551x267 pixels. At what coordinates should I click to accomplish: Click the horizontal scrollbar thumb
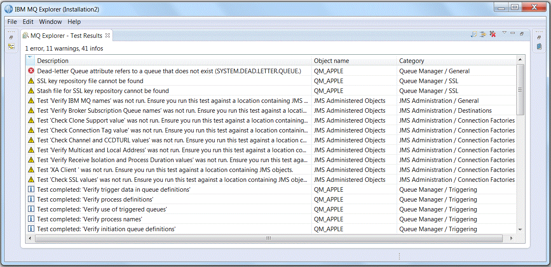click(x=268, y=238)
